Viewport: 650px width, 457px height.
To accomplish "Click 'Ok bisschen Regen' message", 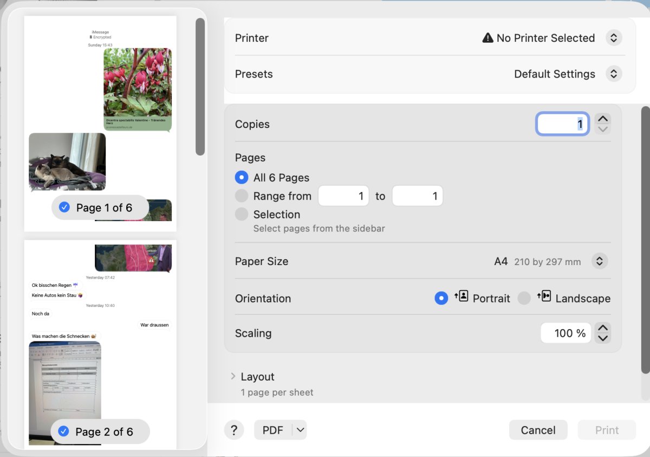I will point(55,285).
